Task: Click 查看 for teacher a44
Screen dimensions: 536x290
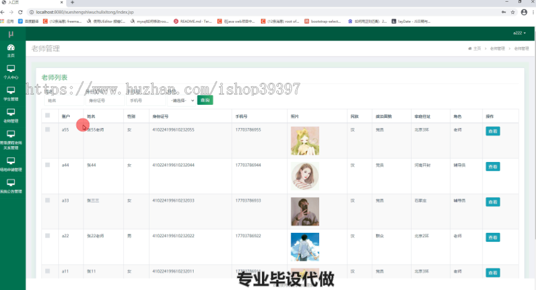Action: (493, 167)
